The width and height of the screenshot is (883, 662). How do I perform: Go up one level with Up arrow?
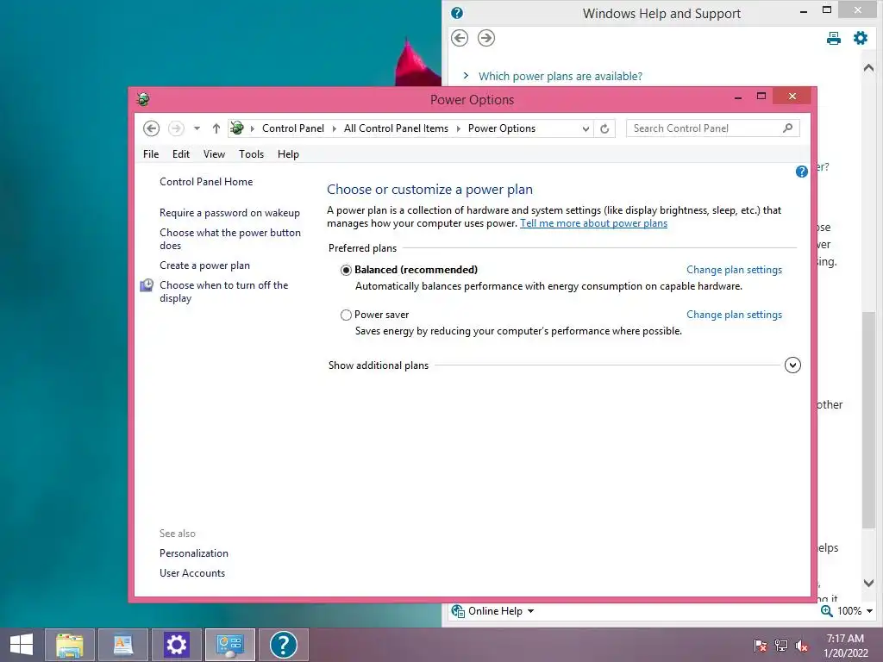click(x=216, y=128)
